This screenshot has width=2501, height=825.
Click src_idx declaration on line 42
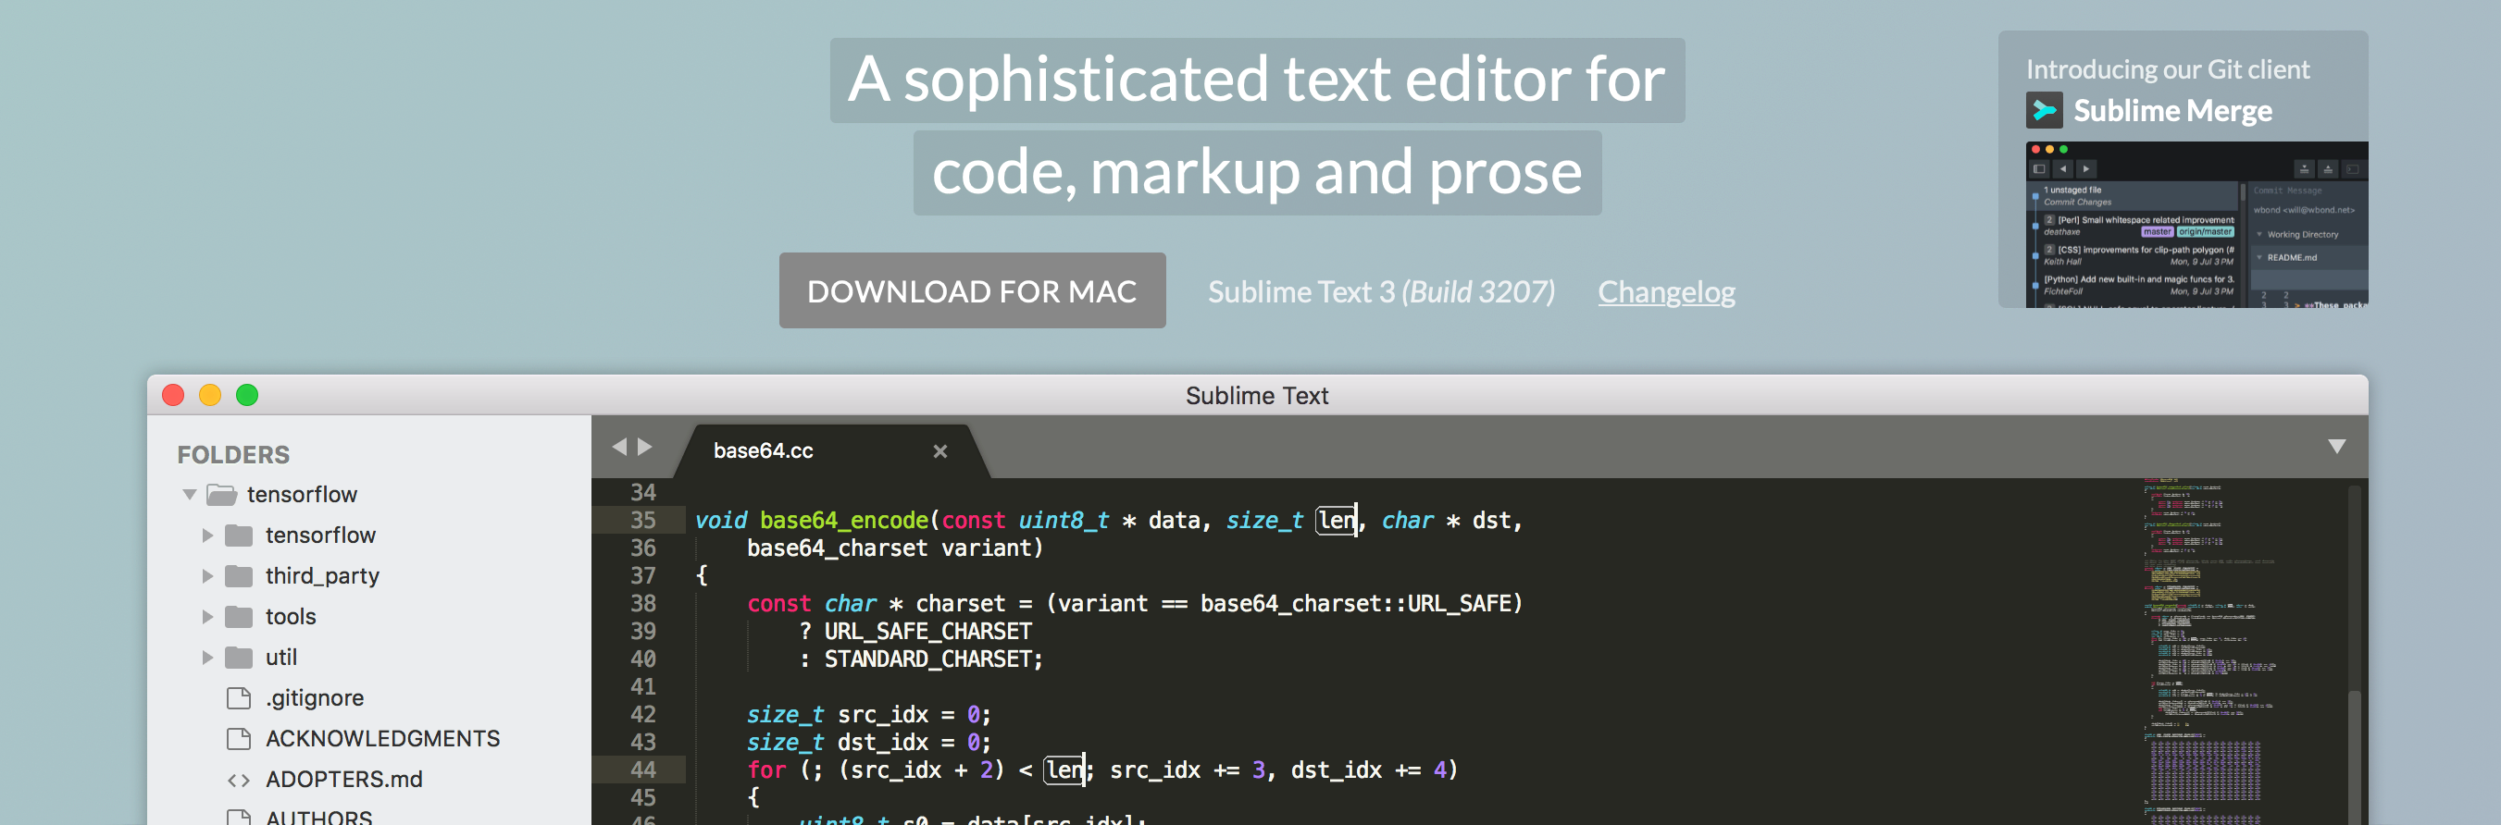point(882,714)
